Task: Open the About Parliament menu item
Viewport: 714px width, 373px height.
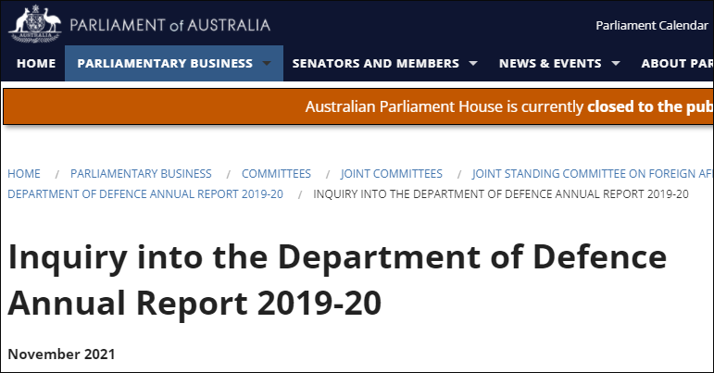Action: click(x=676, y=64)
